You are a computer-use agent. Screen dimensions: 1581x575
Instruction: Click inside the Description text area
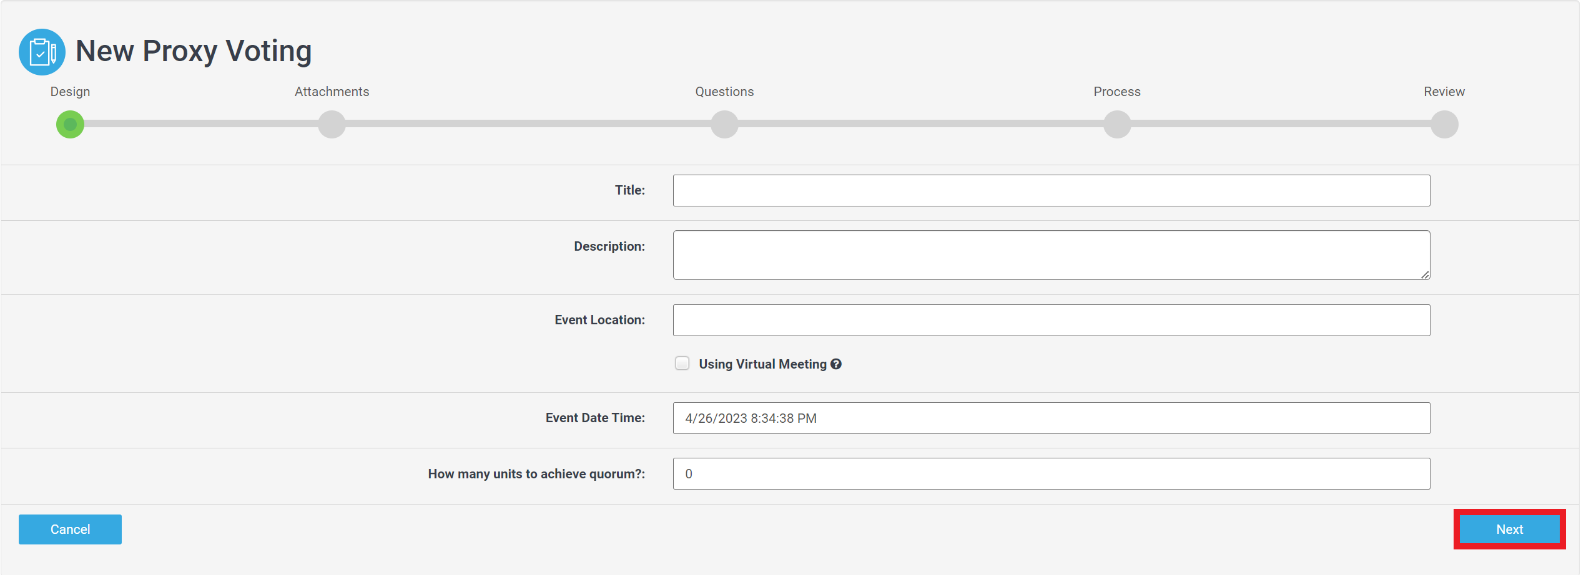pyautogui.click(x=1051, y=255)
